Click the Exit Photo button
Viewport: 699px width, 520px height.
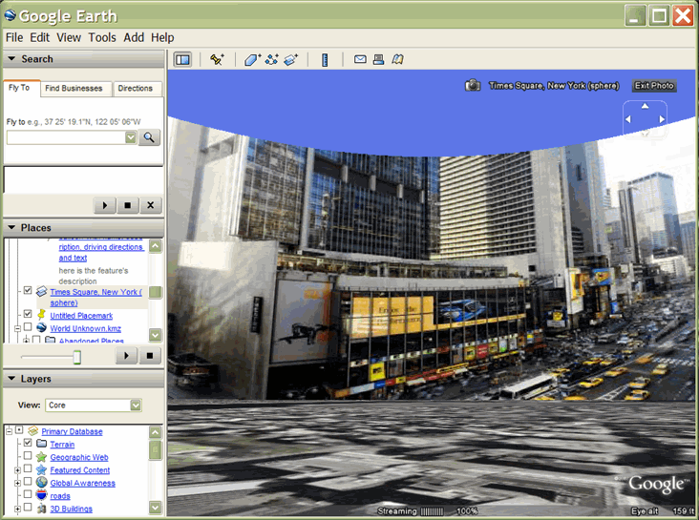654,86
